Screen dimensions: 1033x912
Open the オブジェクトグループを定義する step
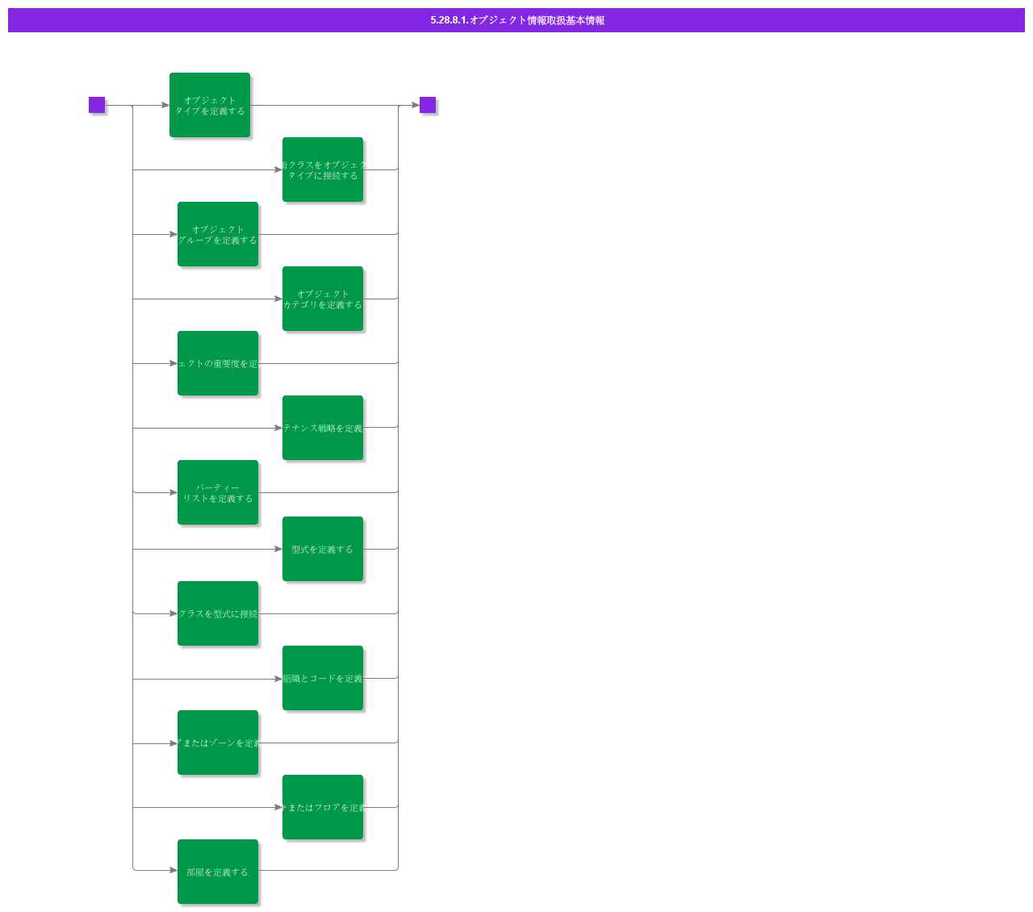(x=218, y=234)
